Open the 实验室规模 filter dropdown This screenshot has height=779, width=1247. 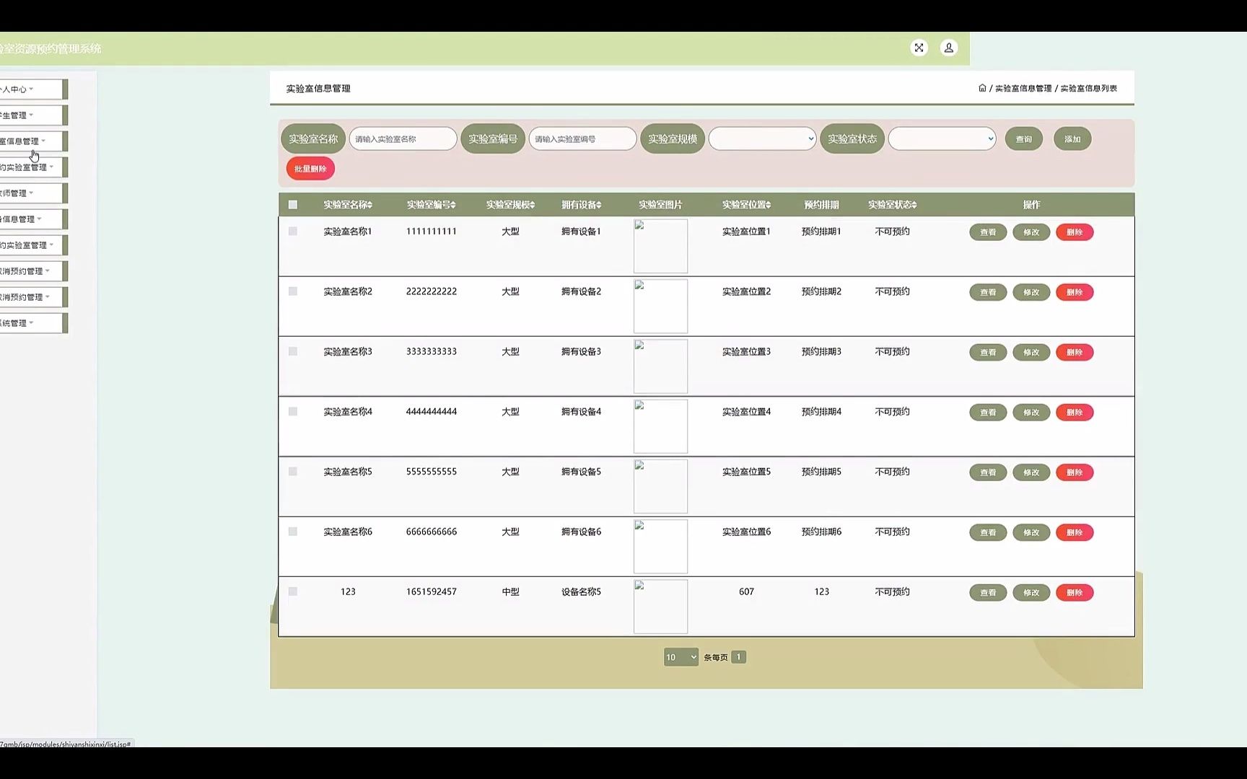pos(762,138)
